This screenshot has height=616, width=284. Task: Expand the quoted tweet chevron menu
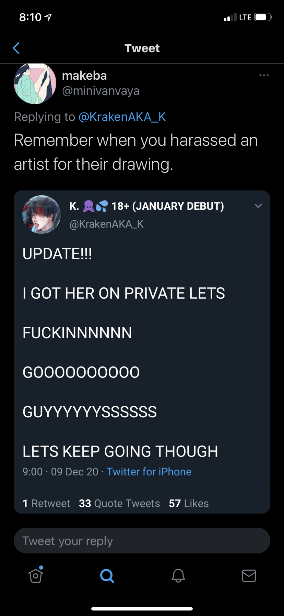tap(258, 206)
